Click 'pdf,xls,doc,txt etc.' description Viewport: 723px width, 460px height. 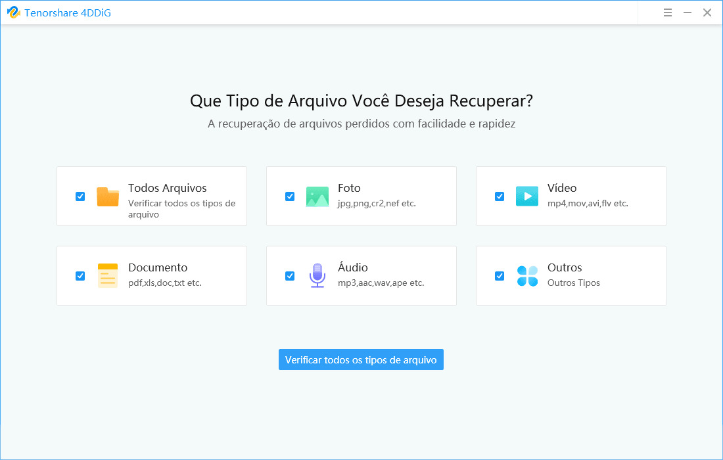[x=165, y=283]
